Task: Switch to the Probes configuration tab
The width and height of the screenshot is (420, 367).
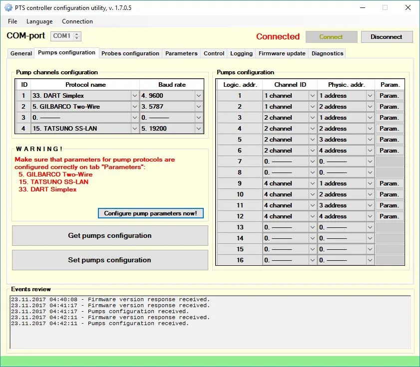Action: point(130,53)
